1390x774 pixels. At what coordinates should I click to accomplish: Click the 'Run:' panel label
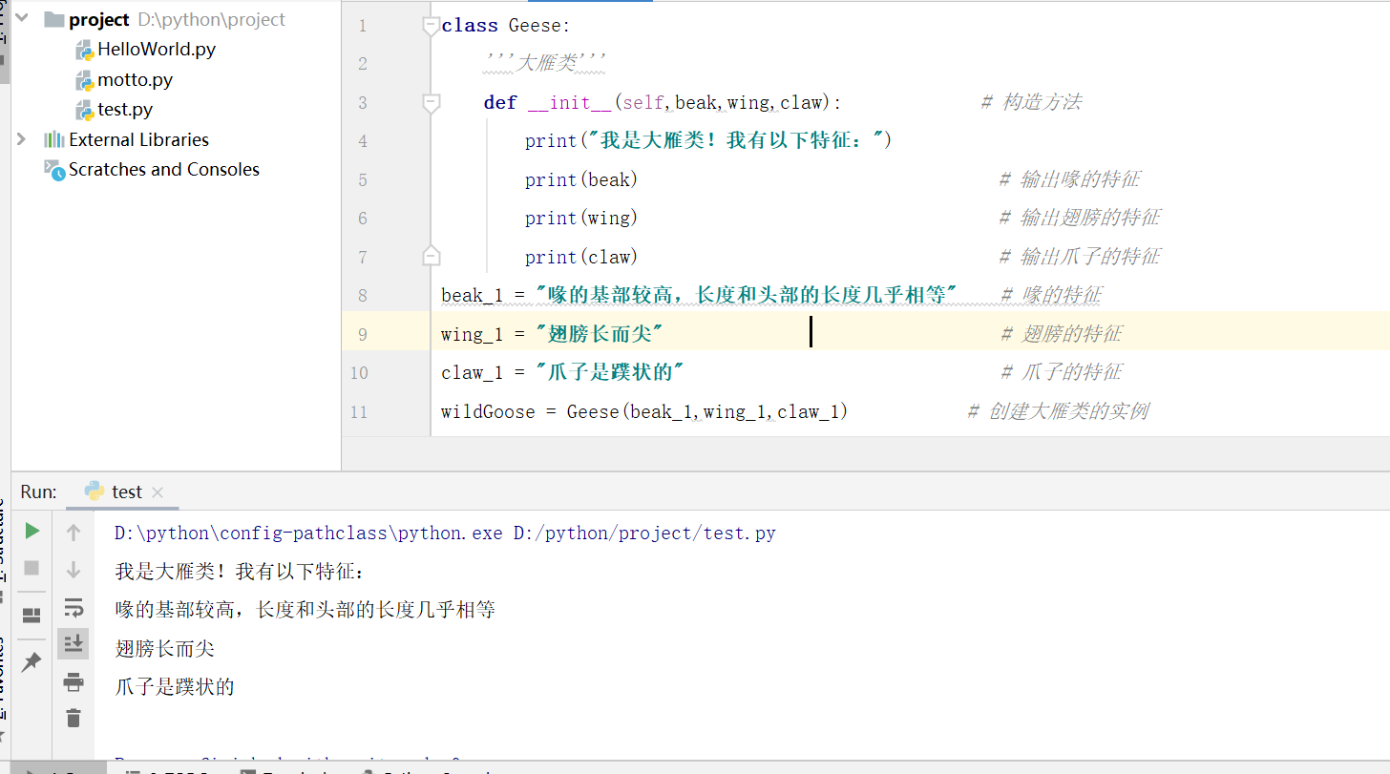(x=39, y=492)
